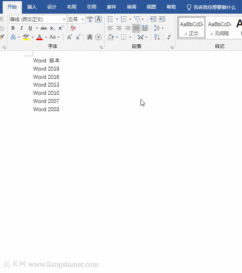This screenshot has width=242, height=273.
Task: Toggle strikethrough text formatting
Action: 44,28
